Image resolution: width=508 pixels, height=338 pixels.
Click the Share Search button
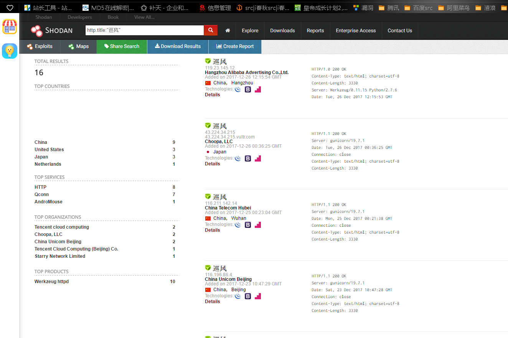(122, 46)
